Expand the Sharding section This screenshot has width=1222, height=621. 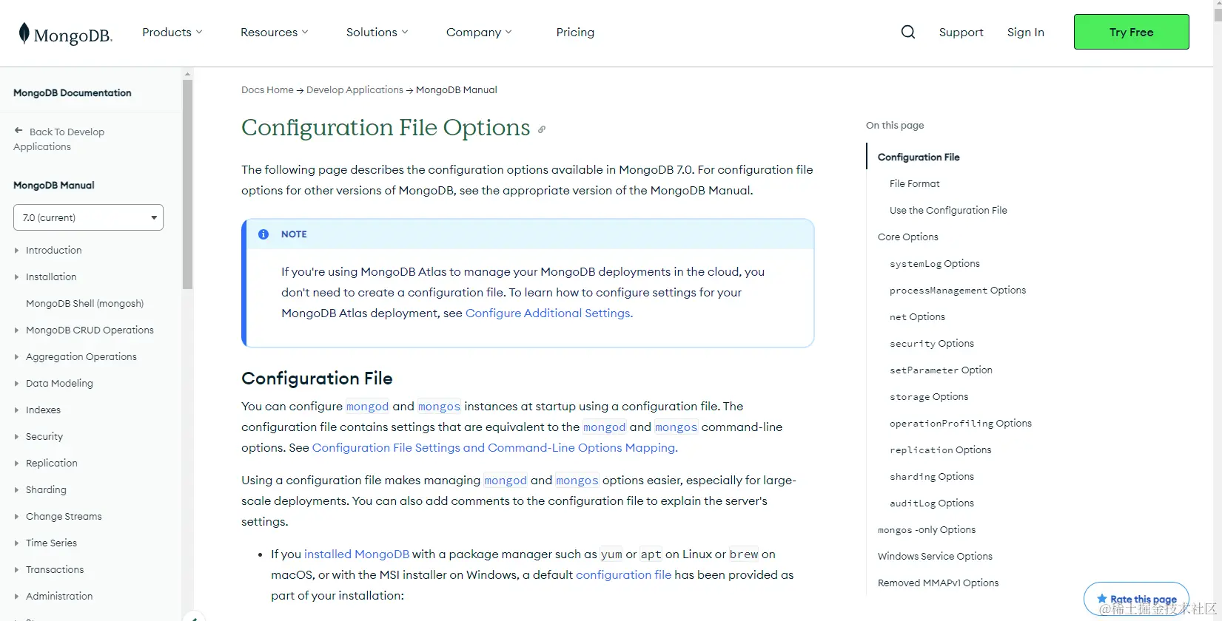46,489
